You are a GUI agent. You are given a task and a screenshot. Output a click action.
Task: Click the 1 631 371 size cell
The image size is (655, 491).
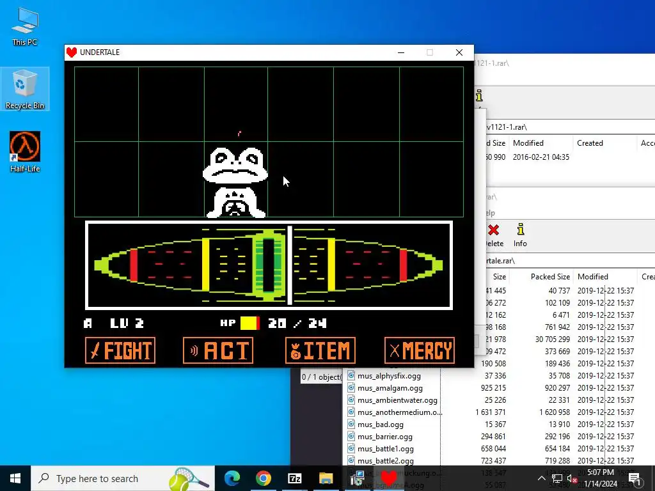coord(491,412)
